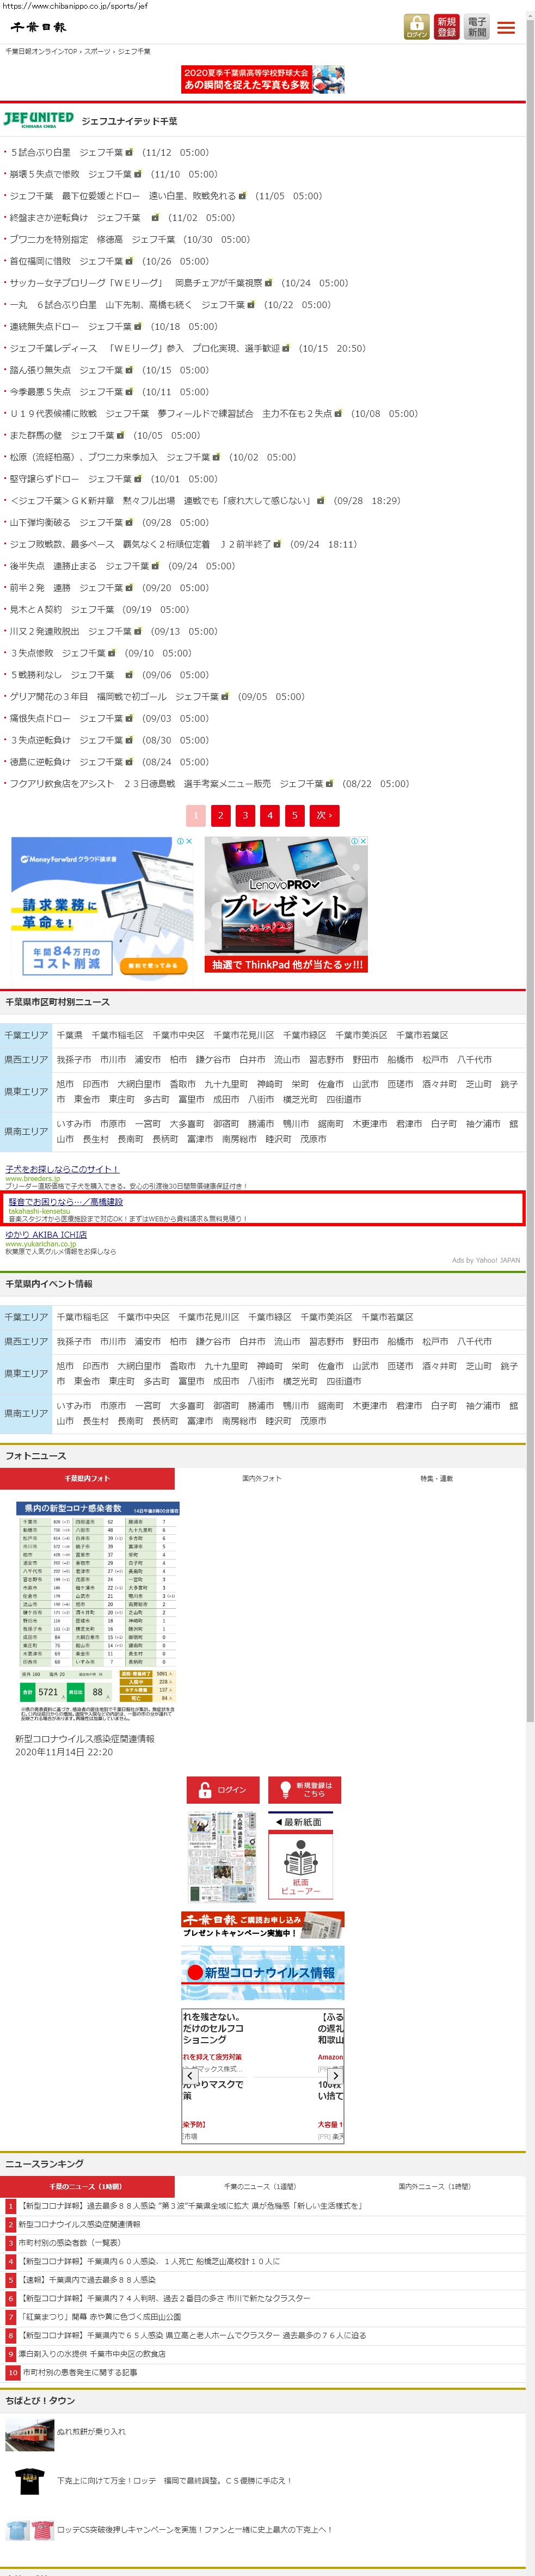
Task: Click the 新規登録はこちら lightbulb button
Action: (x=304, y=1790)
